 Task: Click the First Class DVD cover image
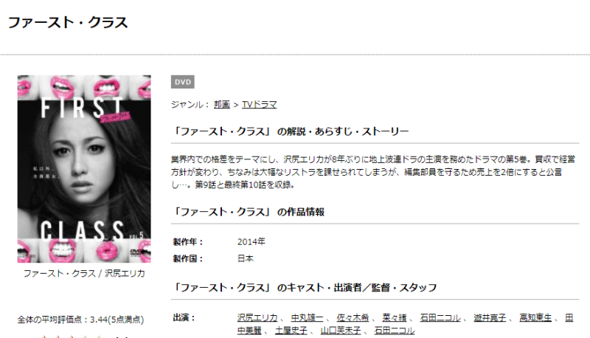[x=84, y=168]
